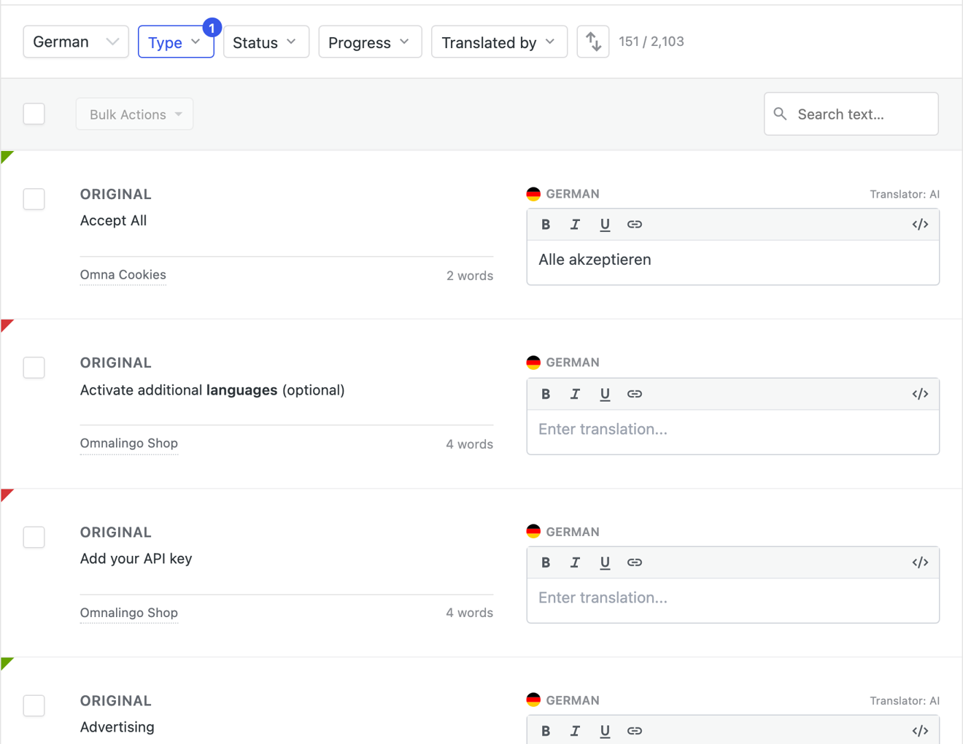Expand the Translated by filter
Viewport: 963px width, 744px height.
pos(499,42)
